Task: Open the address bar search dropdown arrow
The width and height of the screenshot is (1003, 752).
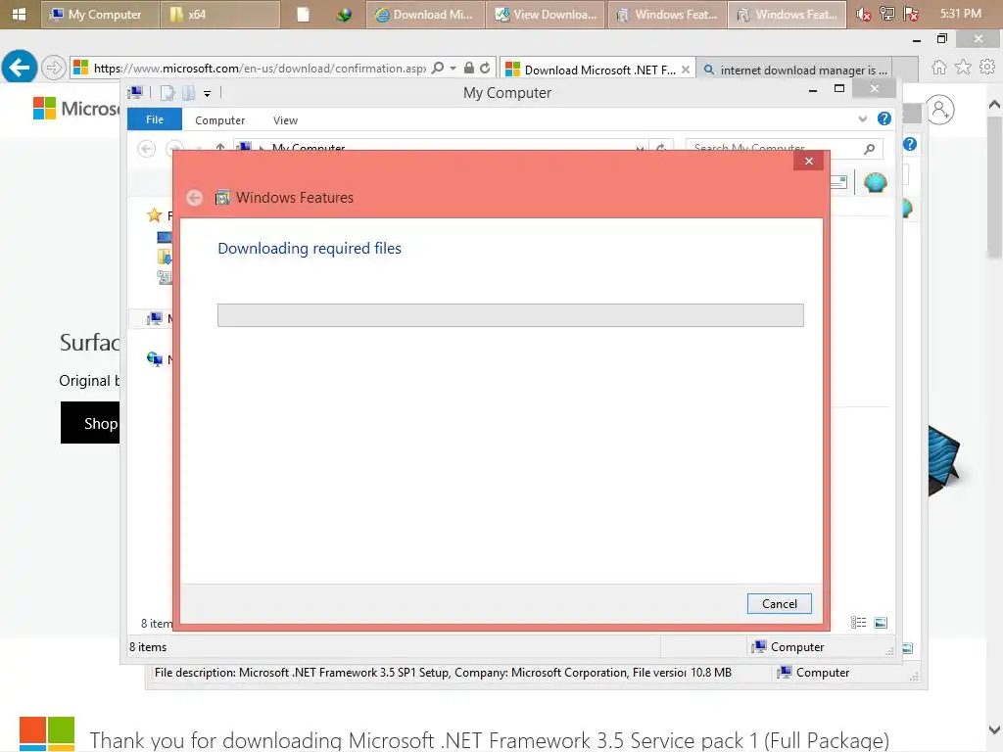Action: [x=453, y=68]
